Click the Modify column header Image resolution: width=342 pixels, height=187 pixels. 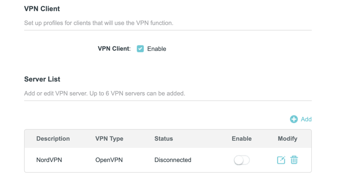[x=288, y=139]
